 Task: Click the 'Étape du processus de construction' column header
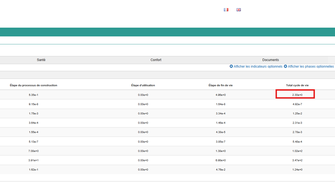(34, 85)
